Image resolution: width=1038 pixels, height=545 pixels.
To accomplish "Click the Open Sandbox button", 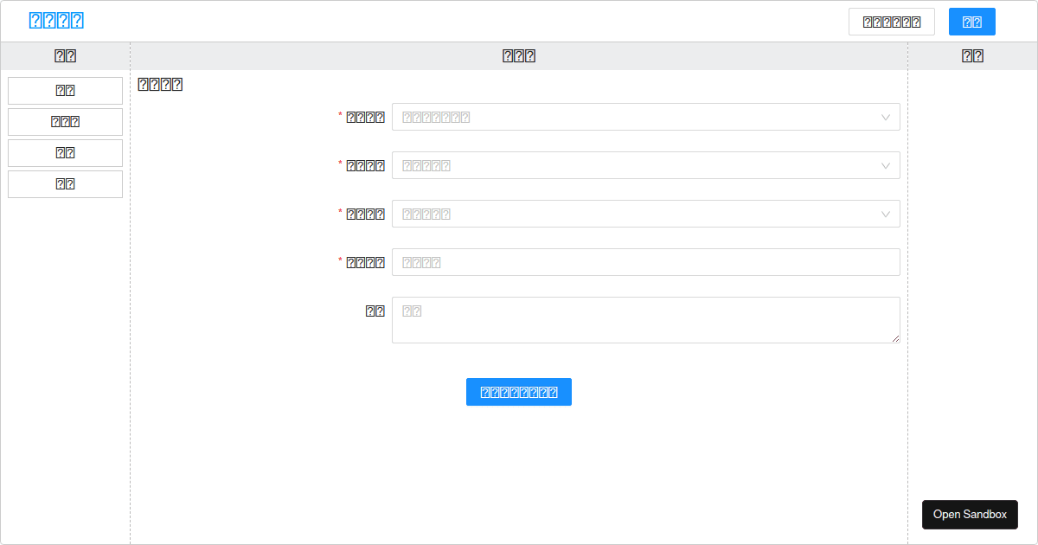I will pos(970,514).
